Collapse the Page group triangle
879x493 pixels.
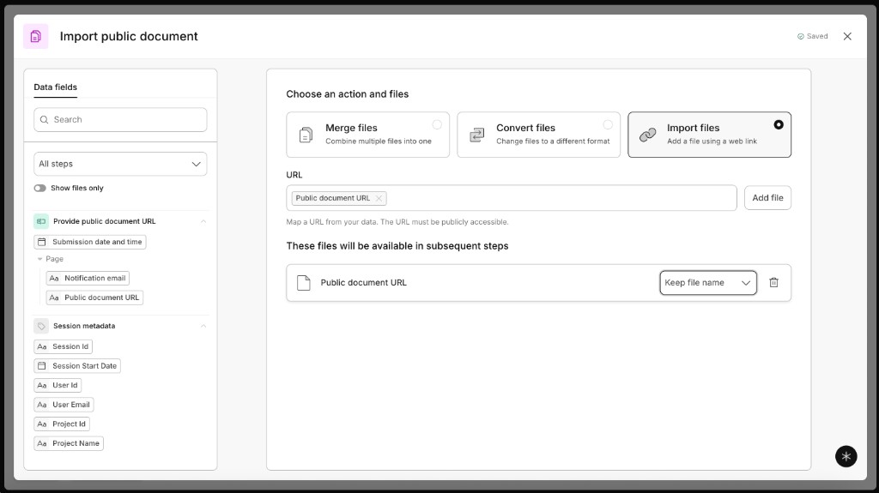(39, 259)
